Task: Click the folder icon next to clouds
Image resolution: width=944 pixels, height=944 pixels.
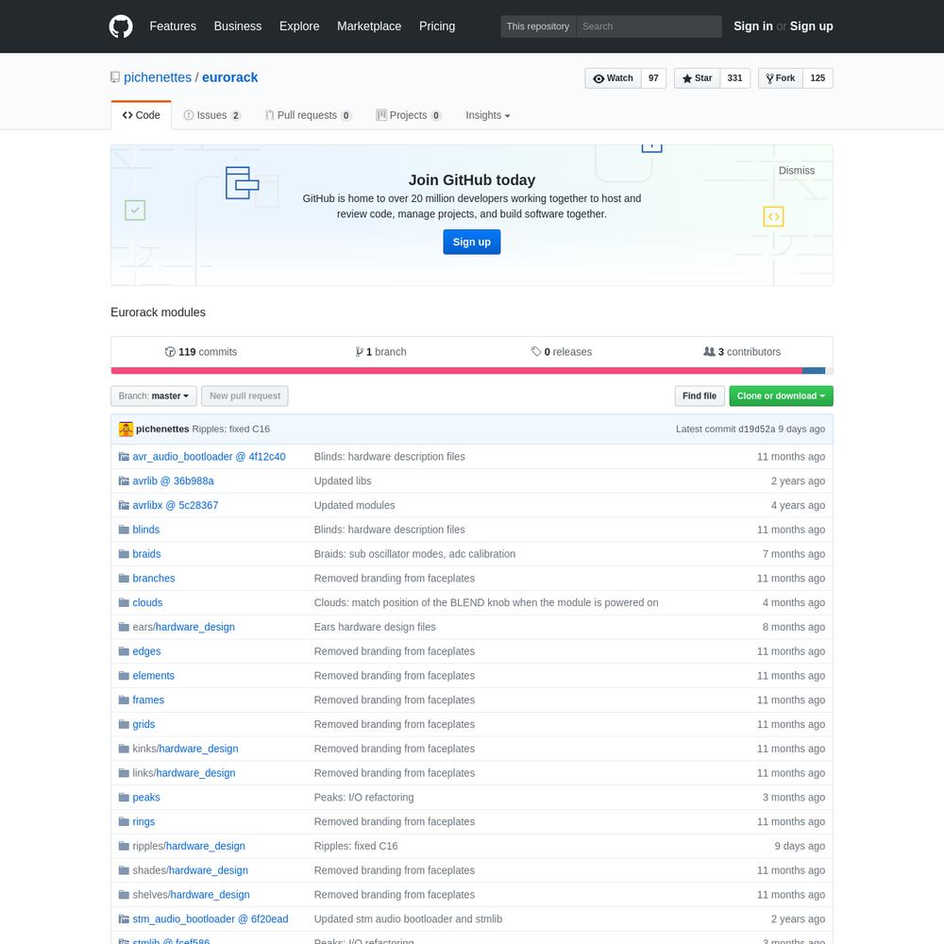Action: tap(124, 602)
